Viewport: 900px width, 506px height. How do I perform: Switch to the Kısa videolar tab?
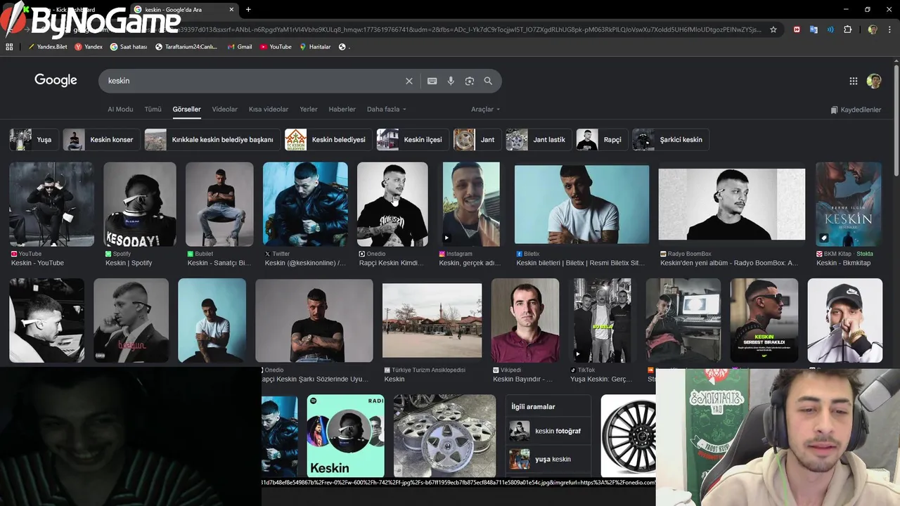(269, 109)
